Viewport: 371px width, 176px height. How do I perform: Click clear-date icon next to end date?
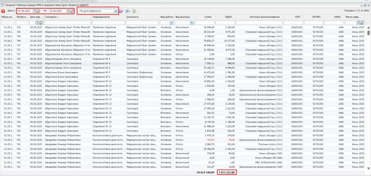click(x=71, y=11)
